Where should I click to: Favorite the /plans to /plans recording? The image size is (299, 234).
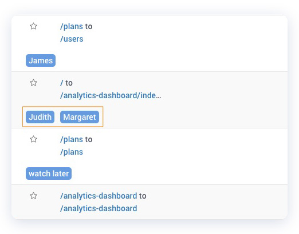(x=33, y=139)
